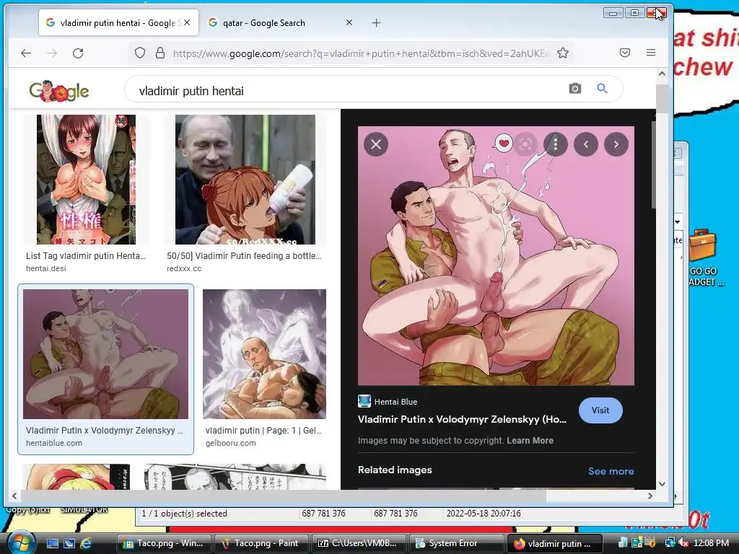Go to next image in preview
Image resolution: width=739 pixels, height=554 pixels.
tap(616, 144)
